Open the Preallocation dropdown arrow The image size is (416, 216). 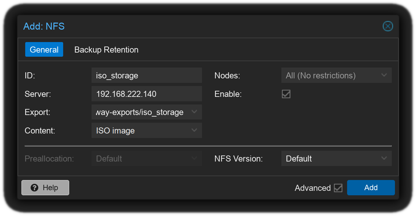(x=194, y=159)
